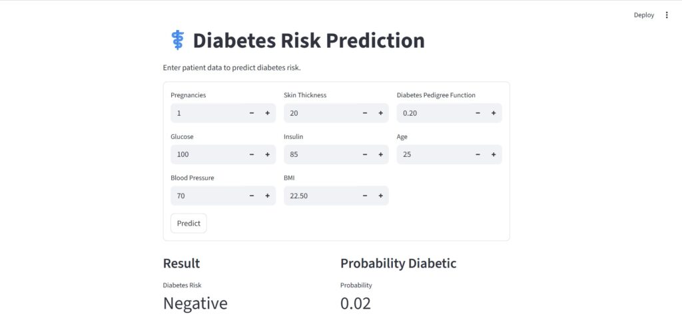Open the Deploy option
The image size is (682, 324).
[643, 15]
